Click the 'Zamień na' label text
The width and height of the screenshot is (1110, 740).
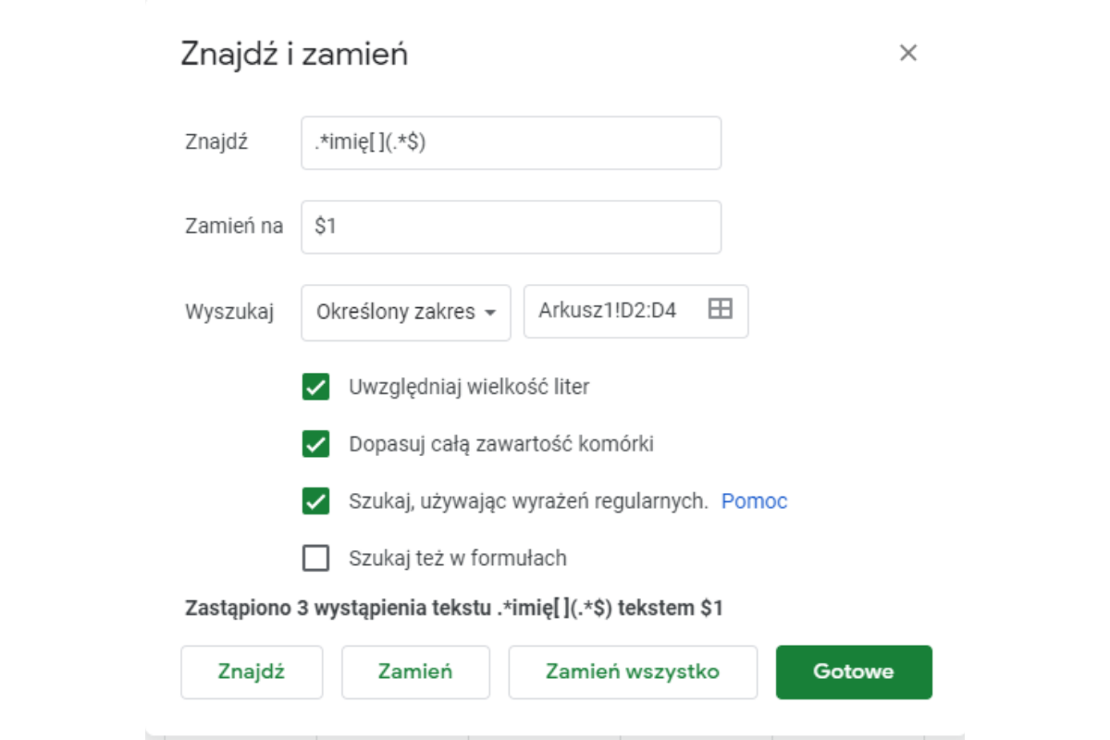point(234,227)
